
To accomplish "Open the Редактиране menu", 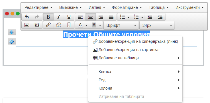I will [x=38, y=7].
